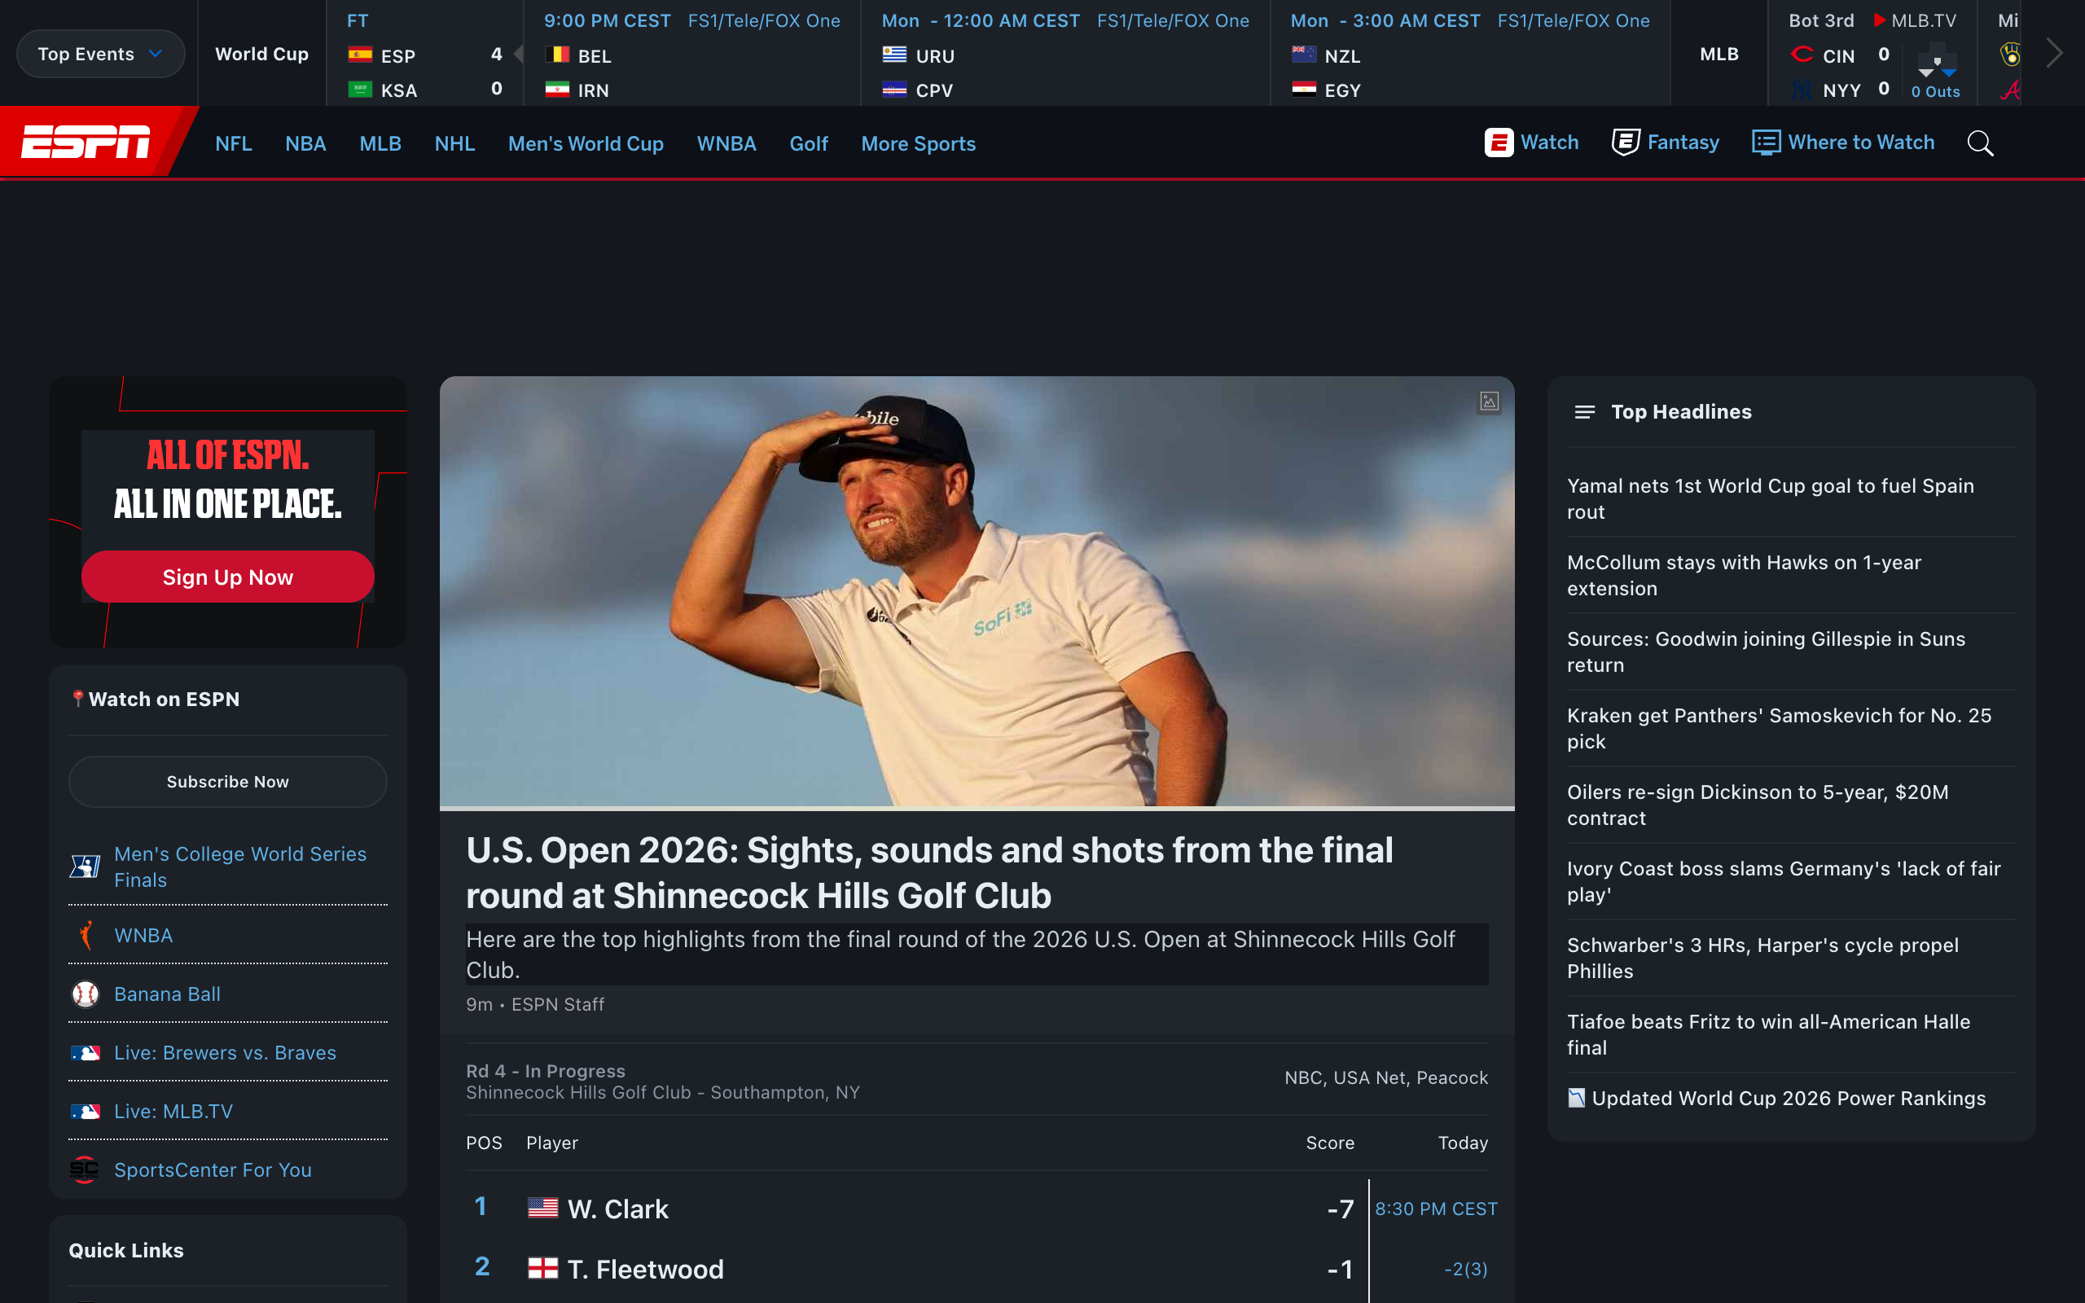Click the USA flag next to W. Clark

tap(542, 1209)
